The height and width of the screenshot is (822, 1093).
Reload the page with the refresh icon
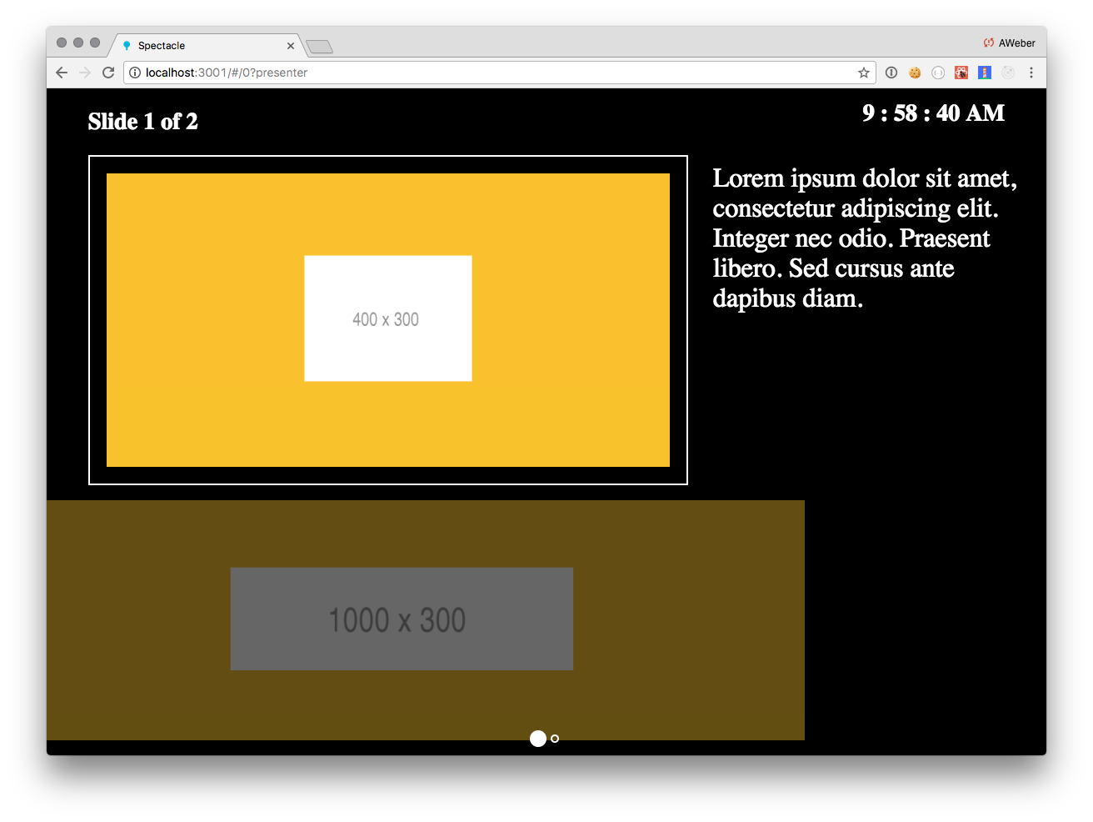108,73
